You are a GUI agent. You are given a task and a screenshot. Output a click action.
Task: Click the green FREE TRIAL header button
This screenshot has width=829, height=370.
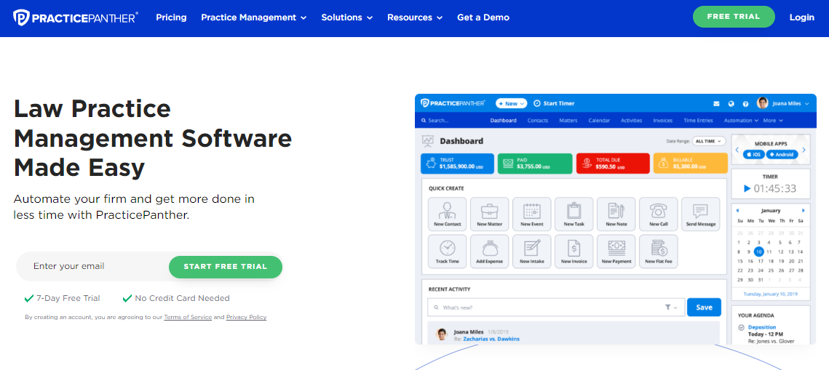(x=734, y=17)
